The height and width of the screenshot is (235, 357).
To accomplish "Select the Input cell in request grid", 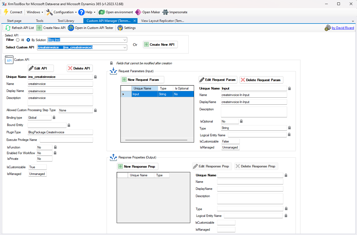I will (x=145, y=94).
